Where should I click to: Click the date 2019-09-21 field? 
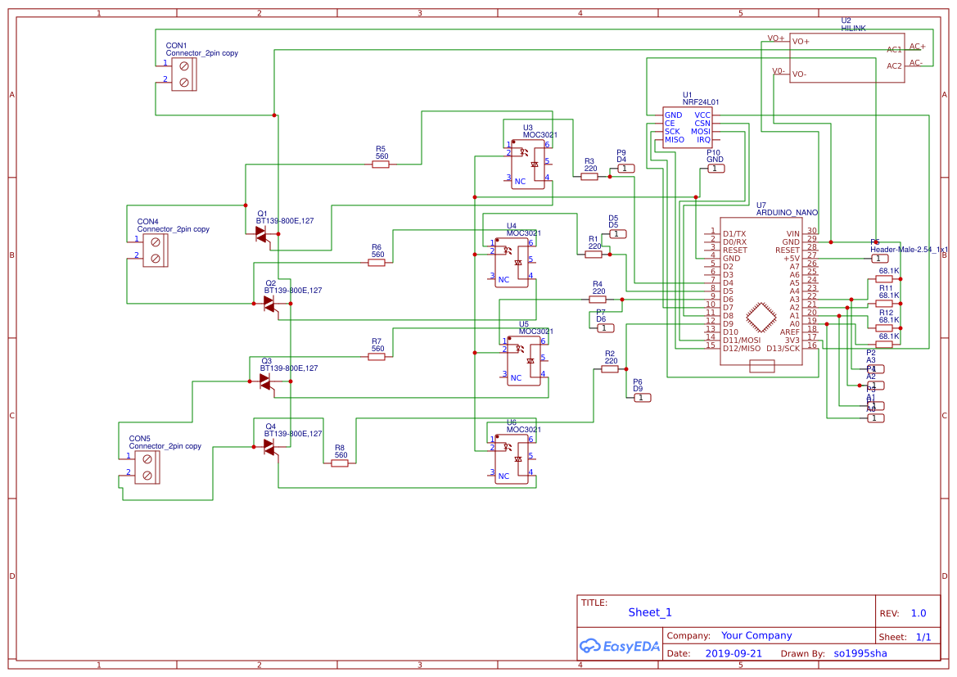734,652
